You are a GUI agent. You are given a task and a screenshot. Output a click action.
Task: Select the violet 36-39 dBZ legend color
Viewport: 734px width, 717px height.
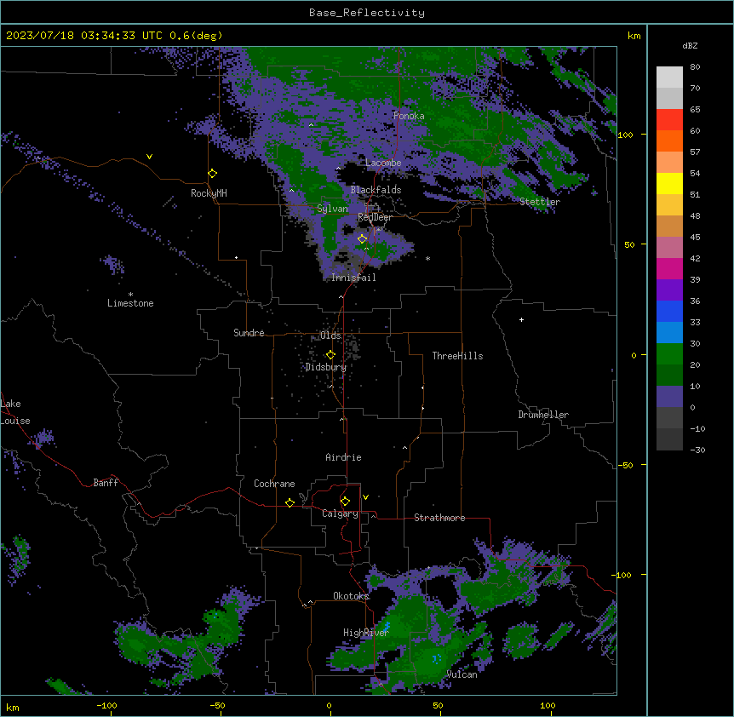tap(669, 290)
